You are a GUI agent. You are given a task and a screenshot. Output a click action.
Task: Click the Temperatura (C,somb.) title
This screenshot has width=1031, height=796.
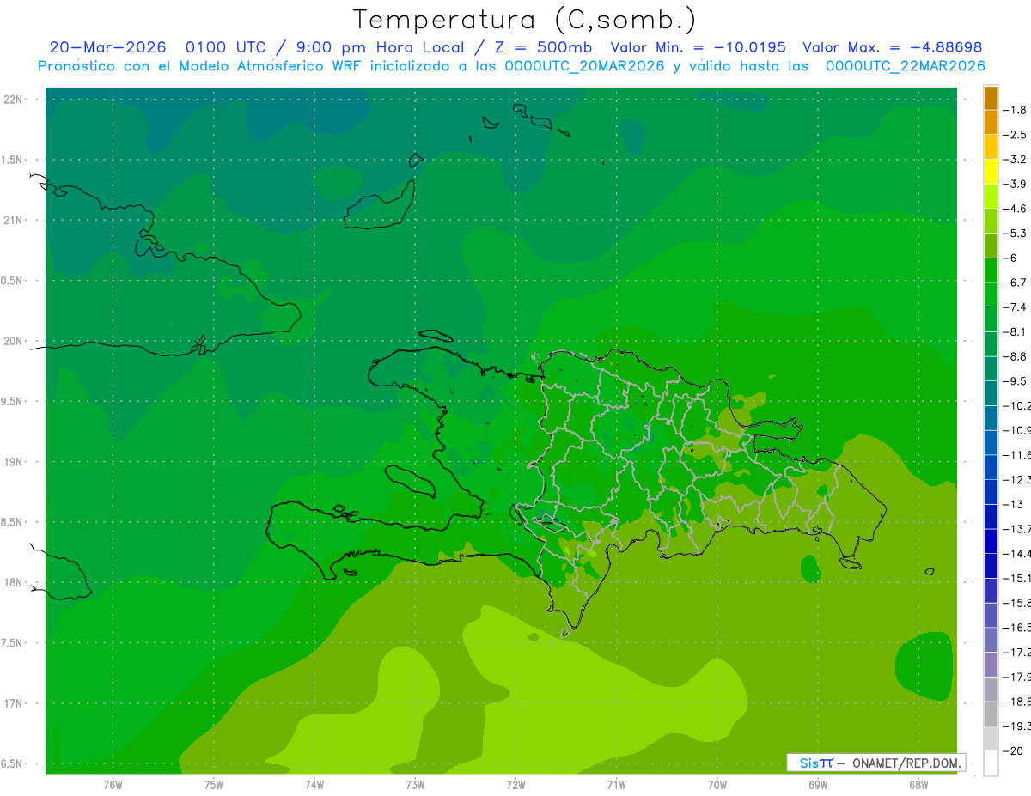(525, 19)
